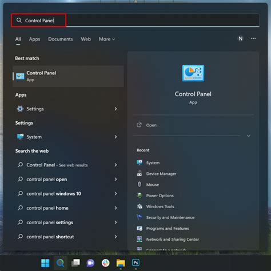The image size is (271, 271).
Task: Click Open in the preview pane
Action: pos(152,125)
